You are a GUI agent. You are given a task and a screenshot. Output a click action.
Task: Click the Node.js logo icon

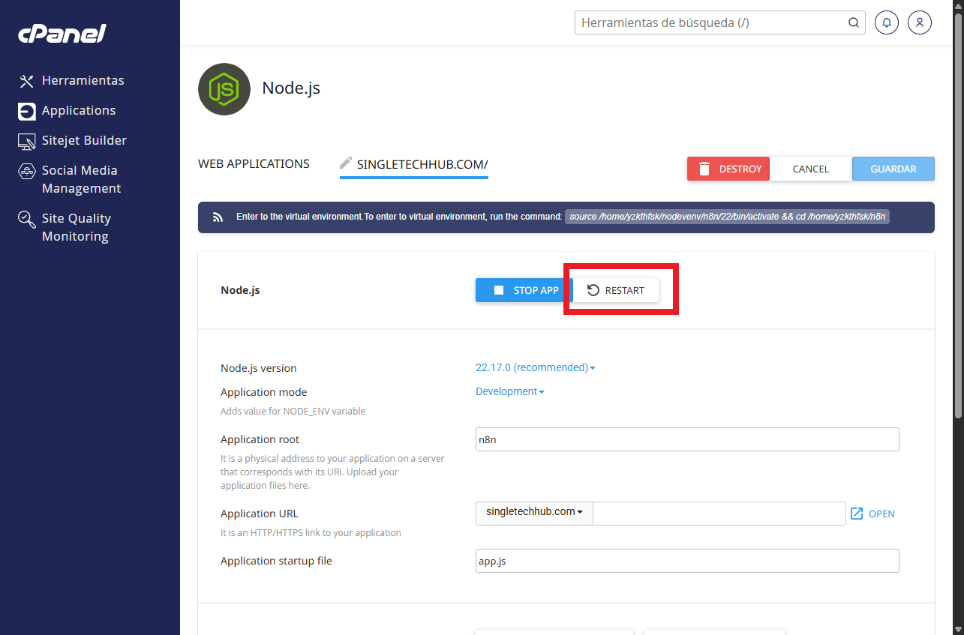point(224,89)
